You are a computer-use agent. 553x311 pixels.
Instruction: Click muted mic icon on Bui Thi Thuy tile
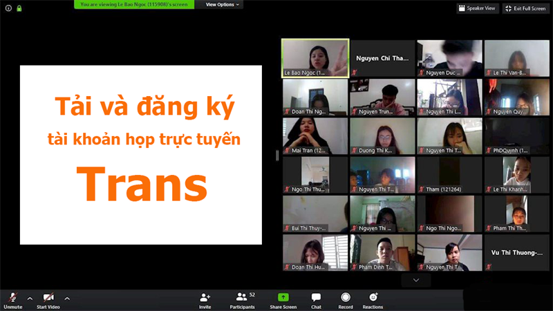287,228
